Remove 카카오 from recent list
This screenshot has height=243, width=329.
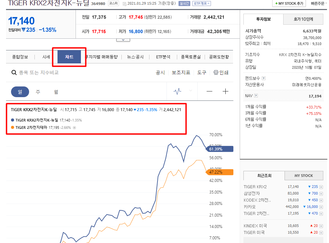point(321,207)
